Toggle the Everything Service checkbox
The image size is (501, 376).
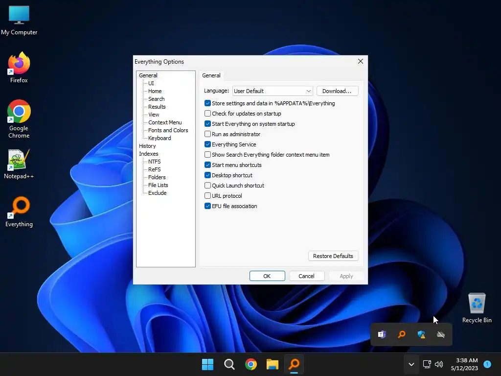click(207, 144)
